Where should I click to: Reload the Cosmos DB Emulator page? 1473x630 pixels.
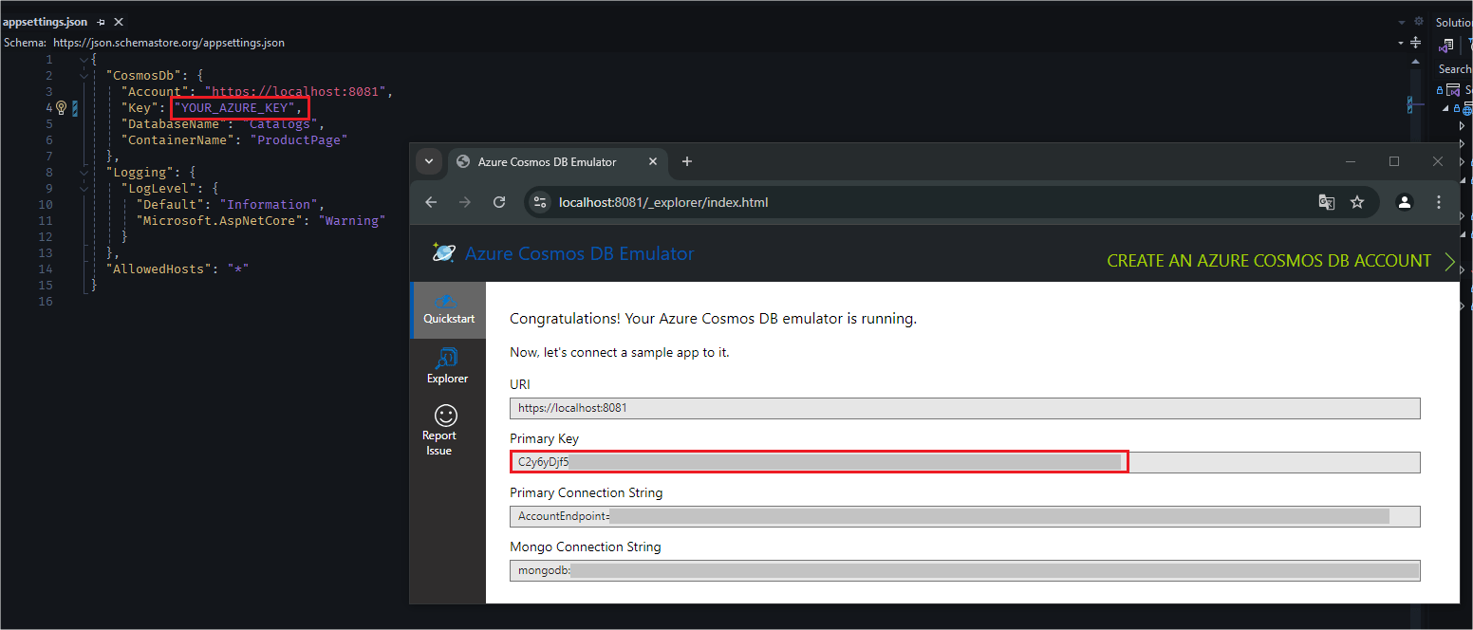(x=499, y=202)
